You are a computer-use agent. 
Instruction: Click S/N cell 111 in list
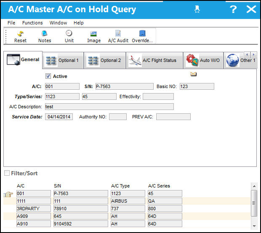tap(81, 201)
